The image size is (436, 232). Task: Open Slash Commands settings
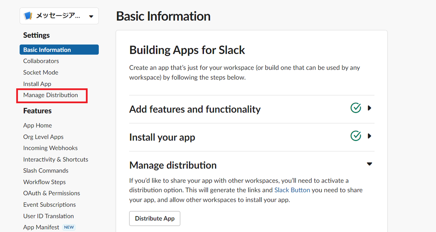(46, 170)
